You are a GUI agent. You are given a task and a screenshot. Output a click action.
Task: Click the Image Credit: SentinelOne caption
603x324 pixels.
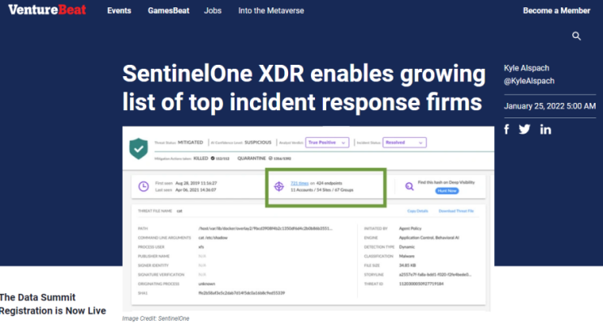click(x=156, y=318)
